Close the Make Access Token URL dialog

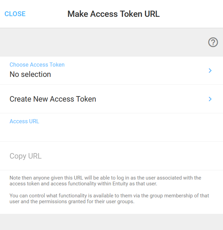tap(15, 14)
